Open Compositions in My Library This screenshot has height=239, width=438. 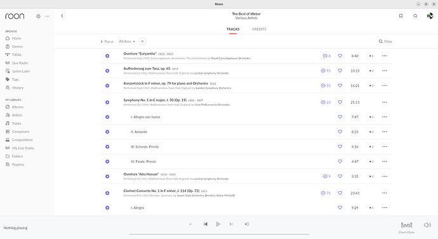[x=22, y=140]
